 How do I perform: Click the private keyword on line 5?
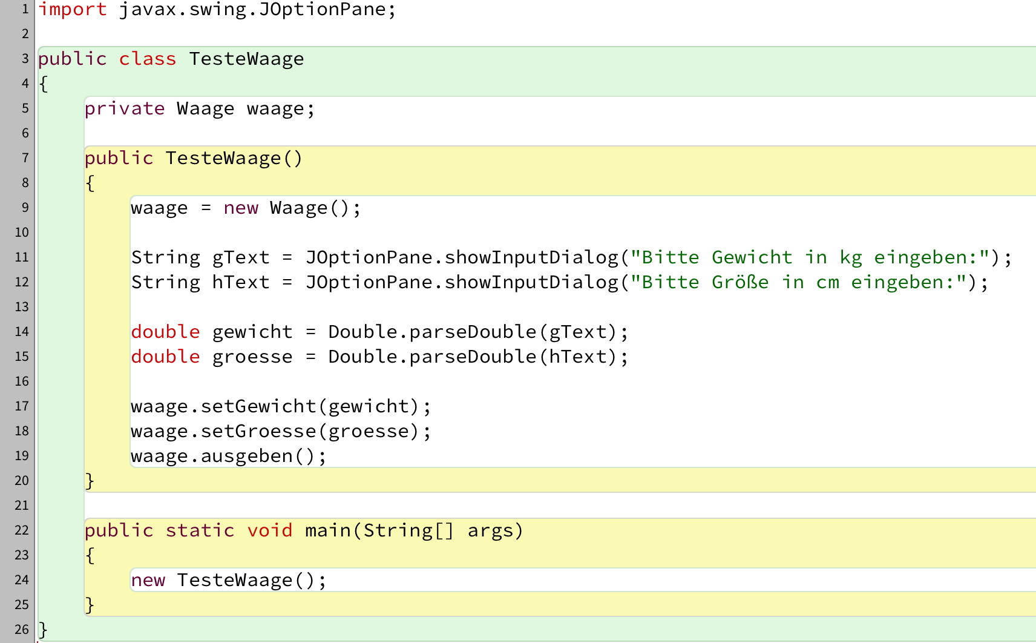click(x=124, y=109)
